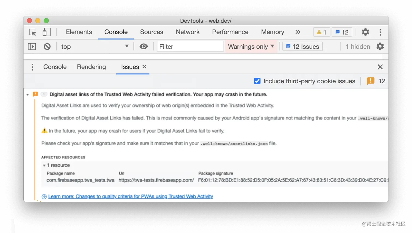Collapse the 1 resource disclosure triangle

(44, 165)
